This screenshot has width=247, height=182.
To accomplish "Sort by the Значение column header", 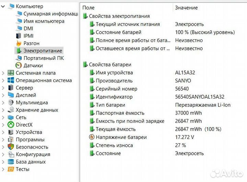I will [x=186, y=8].
